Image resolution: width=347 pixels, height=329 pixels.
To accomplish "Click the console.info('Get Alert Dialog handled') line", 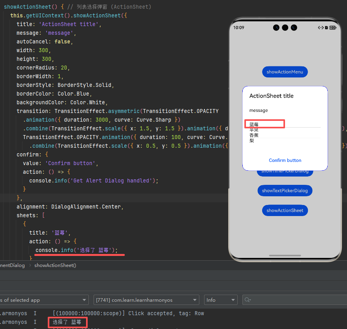I will pyautogui.click(x=94, y=180).
